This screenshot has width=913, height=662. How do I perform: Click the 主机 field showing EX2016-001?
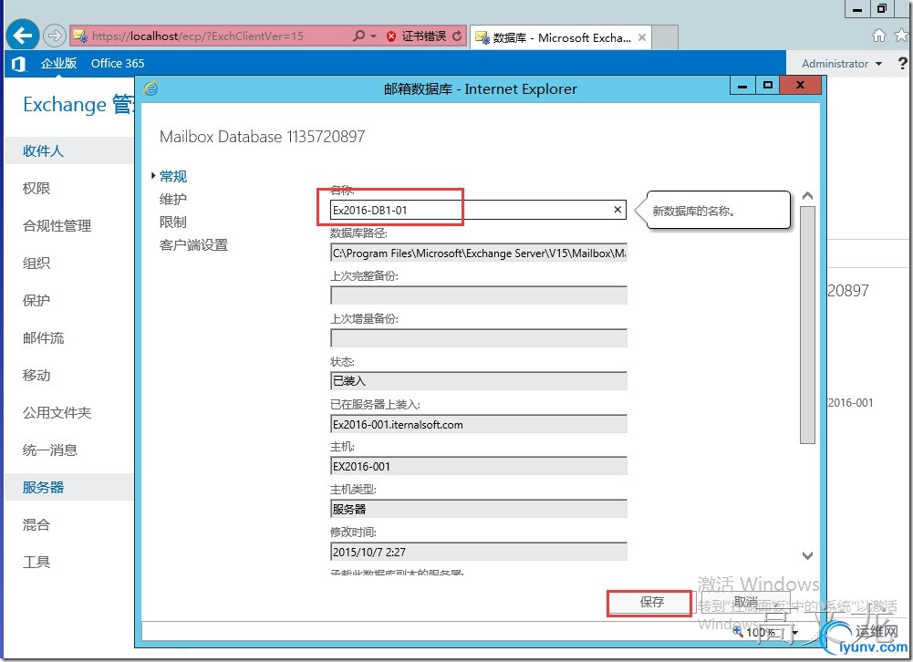tap(479, 466)
